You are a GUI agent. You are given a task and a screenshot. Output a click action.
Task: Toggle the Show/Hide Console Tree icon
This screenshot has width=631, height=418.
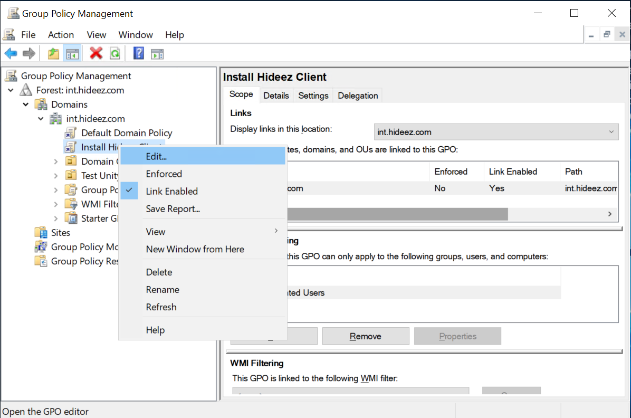[72, 53]
